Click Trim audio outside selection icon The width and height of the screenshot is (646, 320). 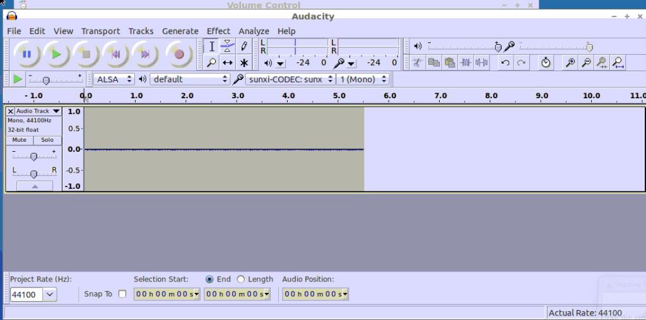point(466,63)
